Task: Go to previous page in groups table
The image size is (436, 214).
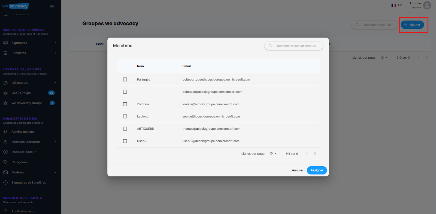Action: click(419, 58)
